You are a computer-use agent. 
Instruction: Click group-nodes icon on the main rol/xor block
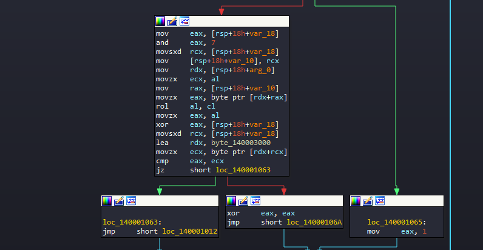tap(184, 21)
